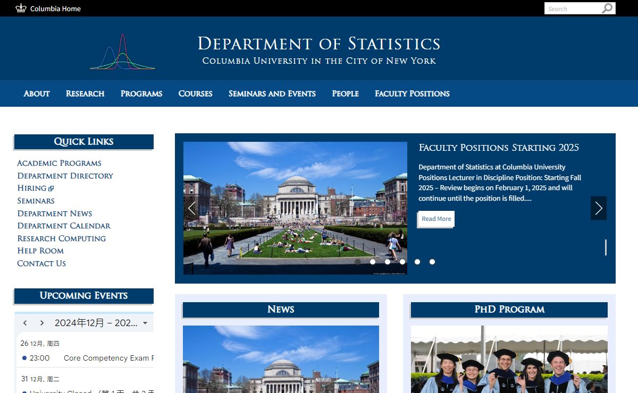Click Faculty Positions Starting 2025 headline
Viewport: 638px width, 393px height.
click(x=499, y=148)
